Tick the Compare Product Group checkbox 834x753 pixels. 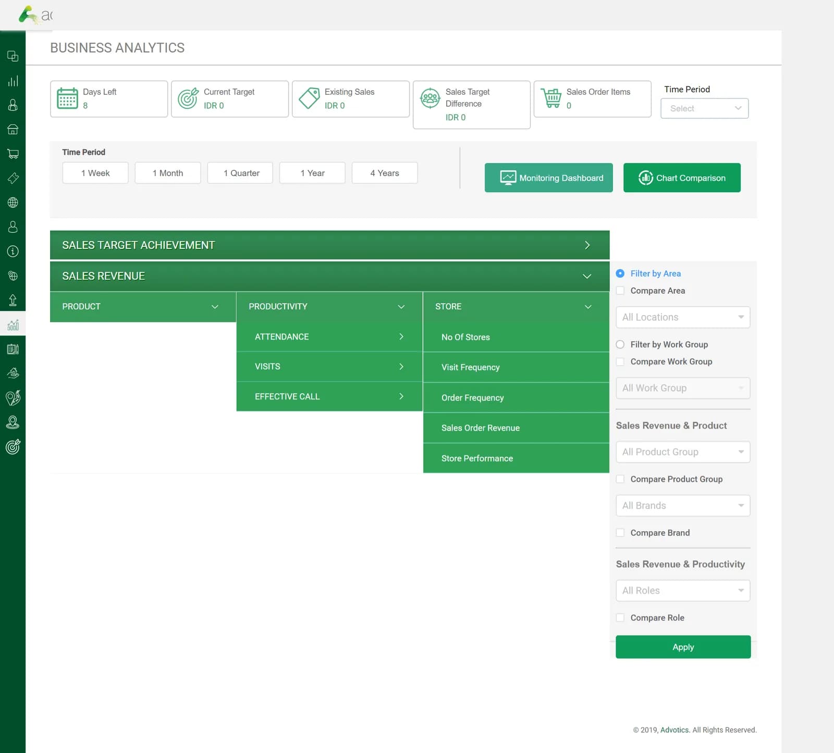click(620, 479)
